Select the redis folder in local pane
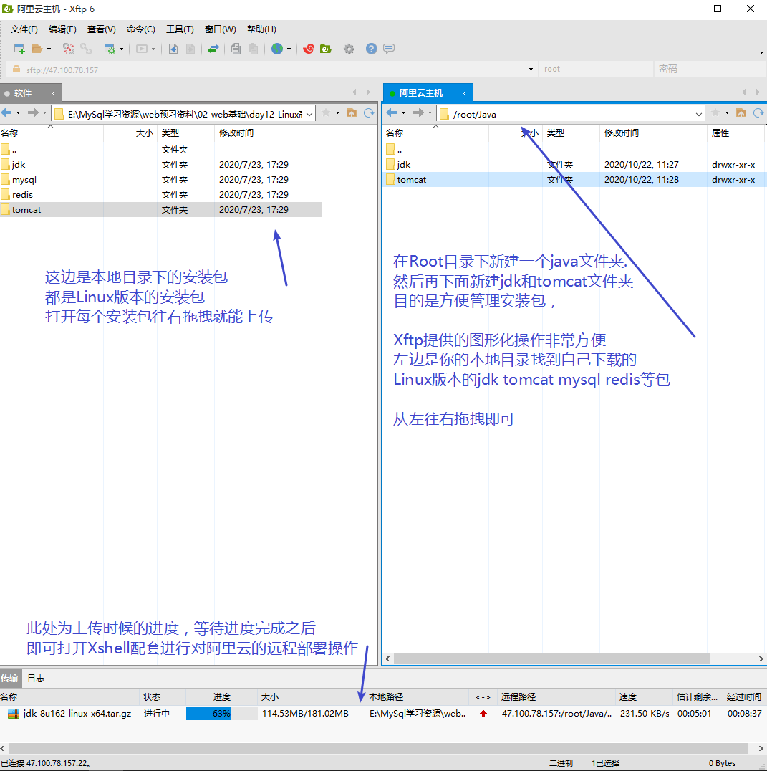 (x=161, y=195)
